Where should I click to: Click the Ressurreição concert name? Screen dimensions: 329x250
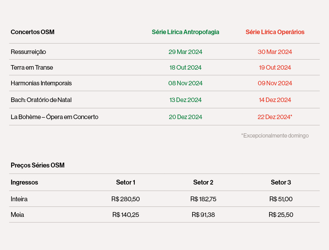click(x=28, y=52)
